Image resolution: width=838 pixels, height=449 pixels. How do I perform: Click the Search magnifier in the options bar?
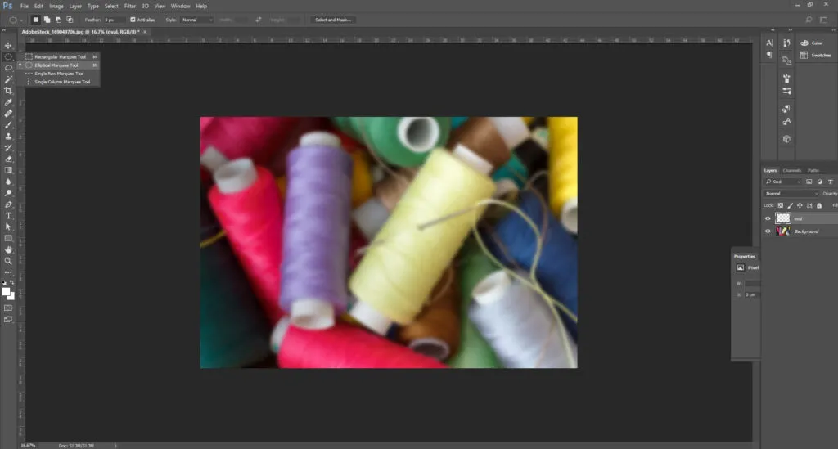point(809,20)
